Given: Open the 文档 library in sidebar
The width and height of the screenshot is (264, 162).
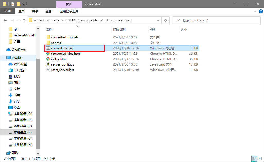Looking at the screenshot, I should pos(17,89).
